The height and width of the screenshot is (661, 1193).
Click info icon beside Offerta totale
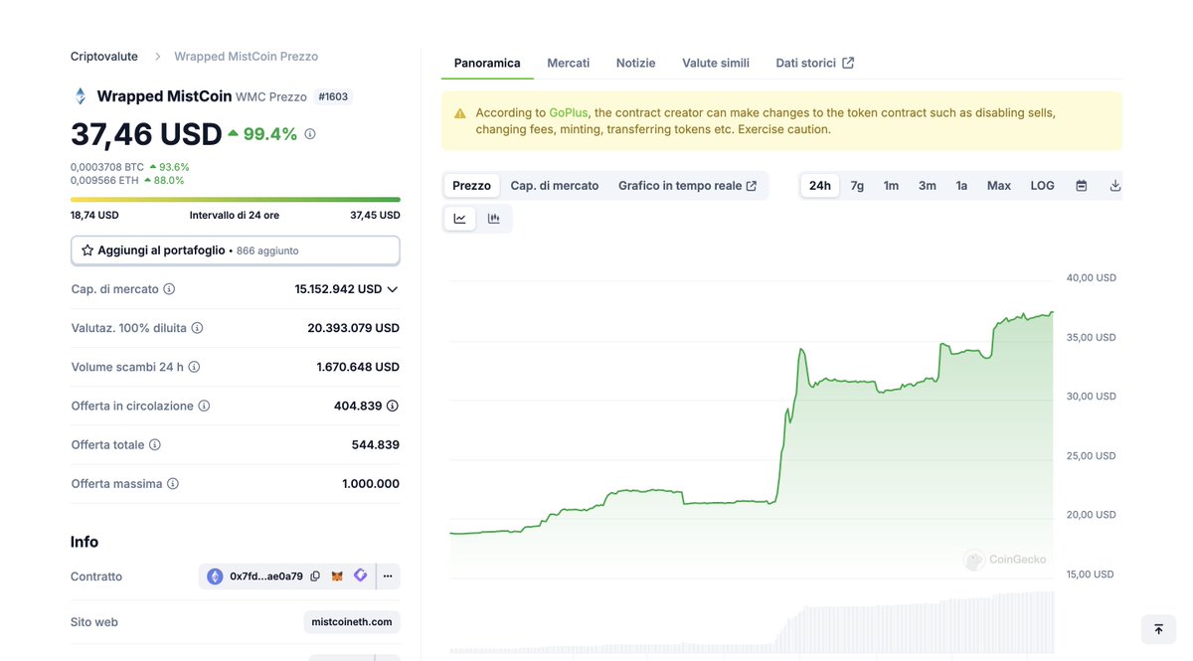pos(154,445)
